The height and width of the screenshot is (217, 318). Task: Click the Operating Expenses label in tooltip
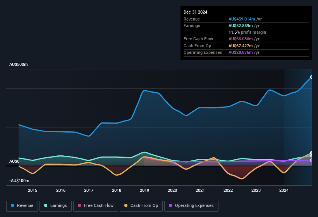203,52
